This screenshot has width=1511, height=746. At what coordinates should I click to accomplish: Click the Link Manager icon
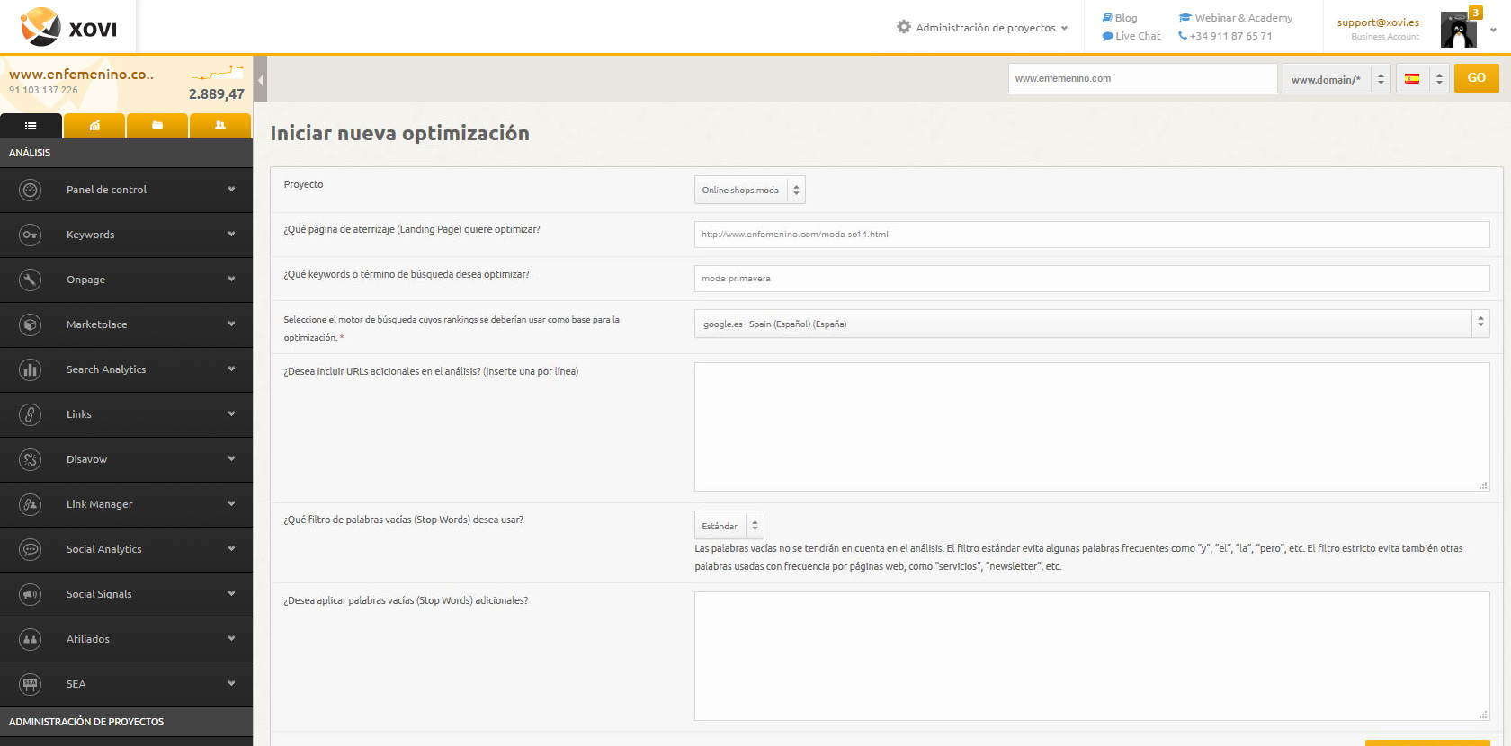point(31,504)
